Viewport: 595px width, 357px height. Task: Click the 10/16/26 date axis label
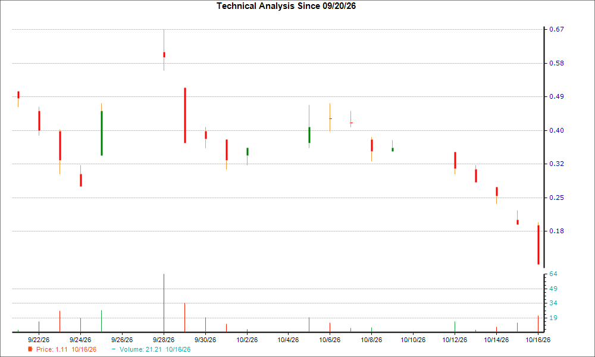pos(538,340)
